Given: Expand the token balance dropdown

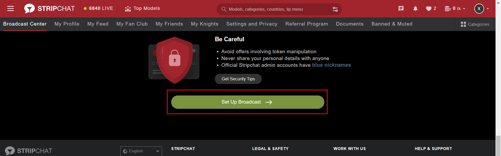Looking at the screenshot, I should (464, 9).
